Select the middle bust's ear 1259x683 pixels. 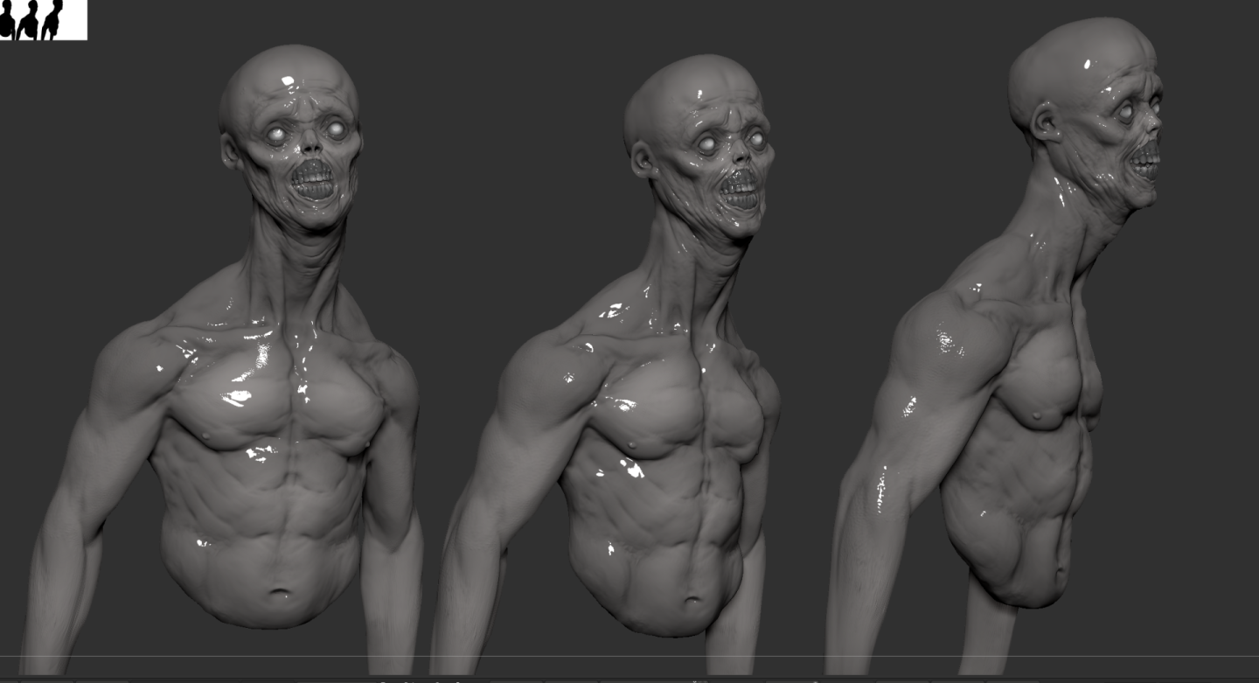coord(643,159)
